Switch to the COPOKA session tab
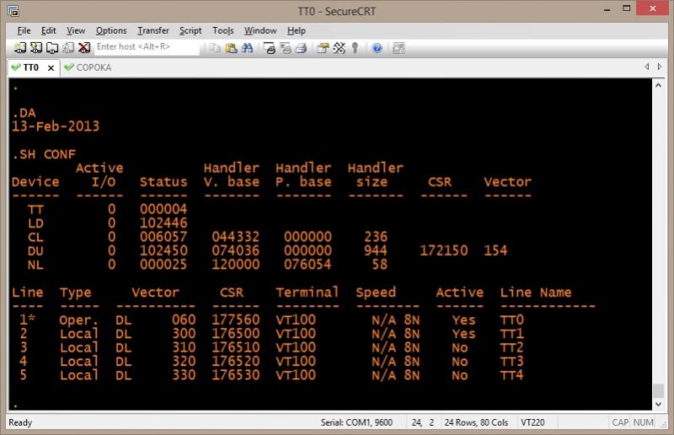This screenshot has height=435, width=674. pyautogui.click(x=93, y=67)
